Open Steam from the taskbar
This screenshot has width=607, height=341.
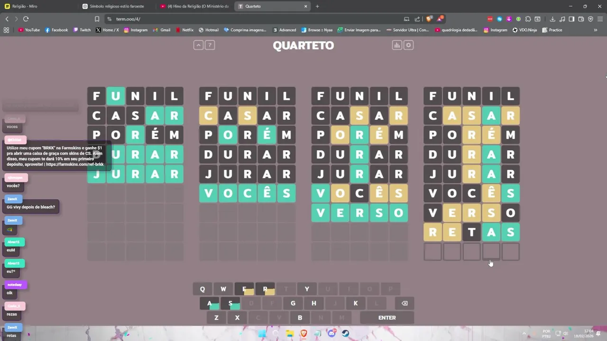pyautogui.click(x=346, y=333)
